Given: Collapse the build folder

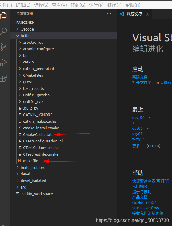Looking at the screenshot, I should tap(17, 36).
